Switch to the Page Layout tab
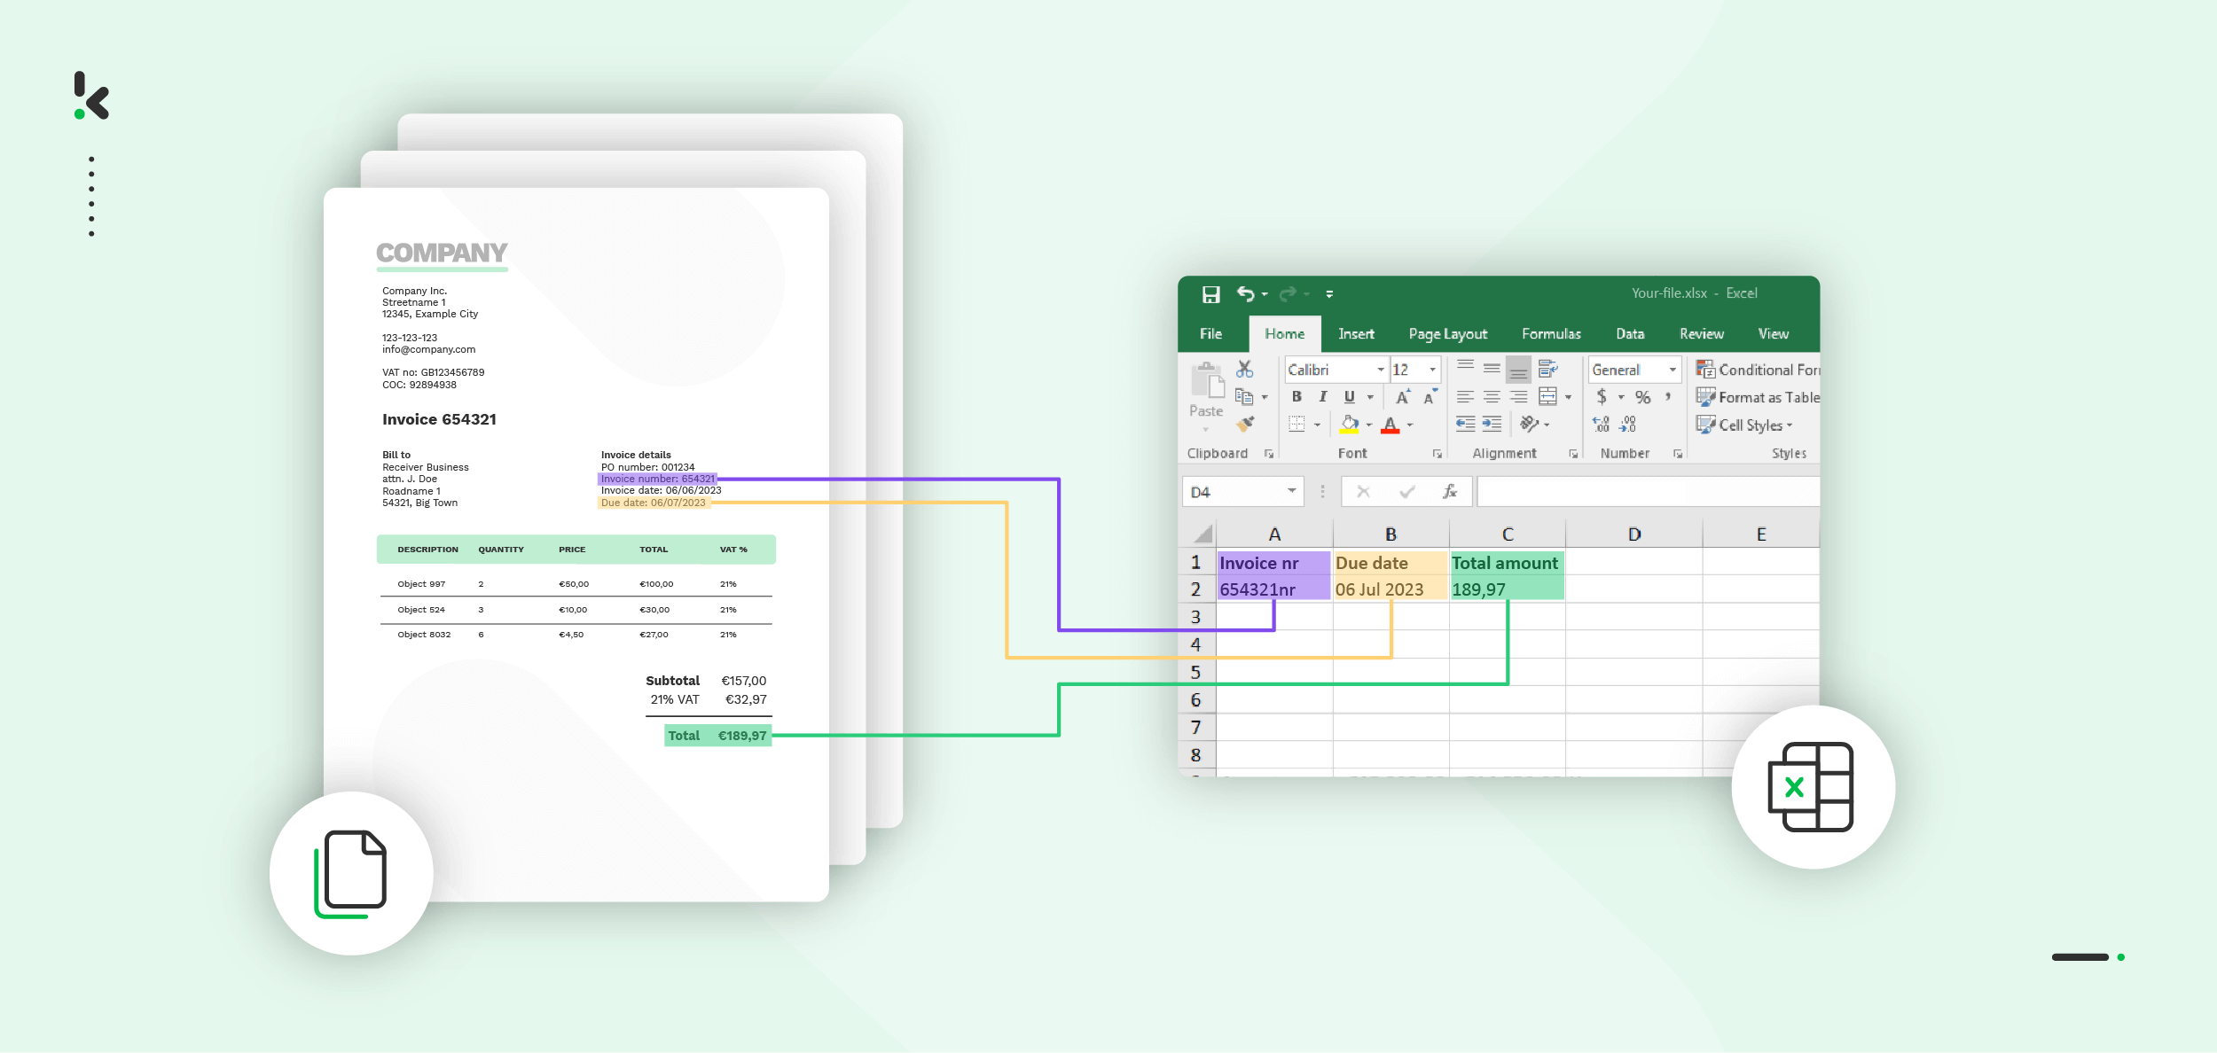The height and width of the screenshot is (1053, 2217). [x=1447, y=334]
